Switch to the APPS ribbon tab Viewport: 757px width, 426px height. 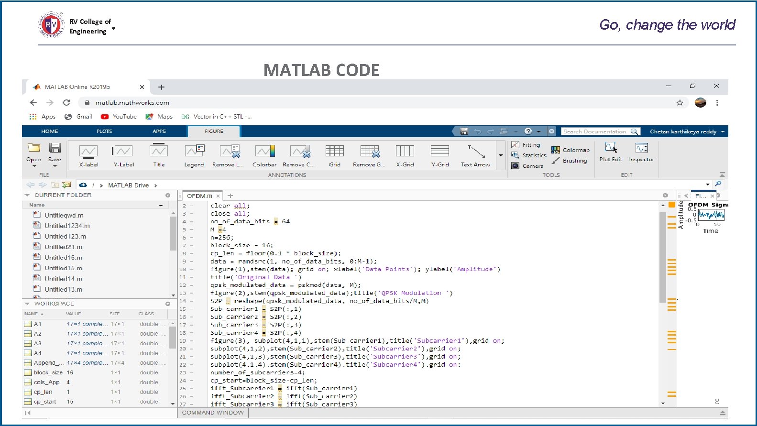point(159,131)
